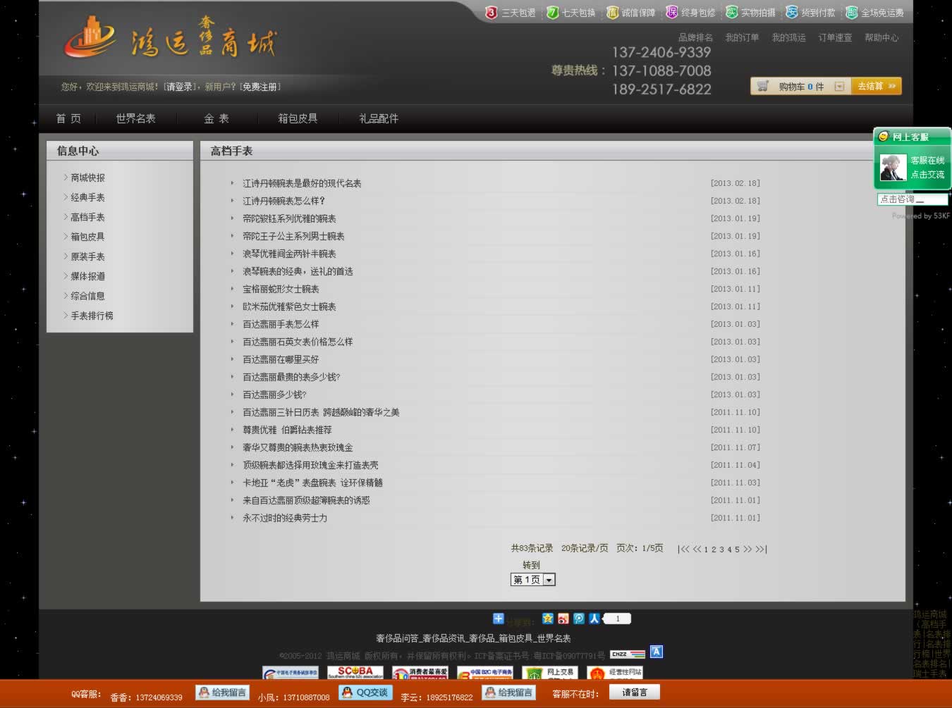Screen dimensions: 952x708
Task: Share to Sina Weibo icon
Action: tap(563, 619)
